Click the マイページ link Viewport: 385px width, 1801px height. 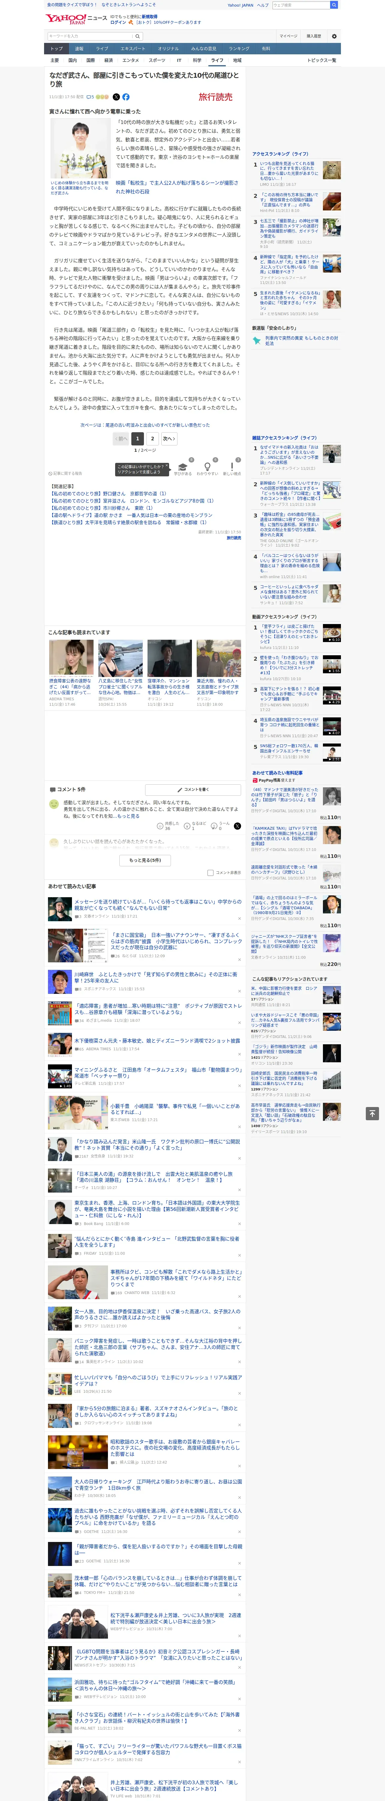[288, 36]
